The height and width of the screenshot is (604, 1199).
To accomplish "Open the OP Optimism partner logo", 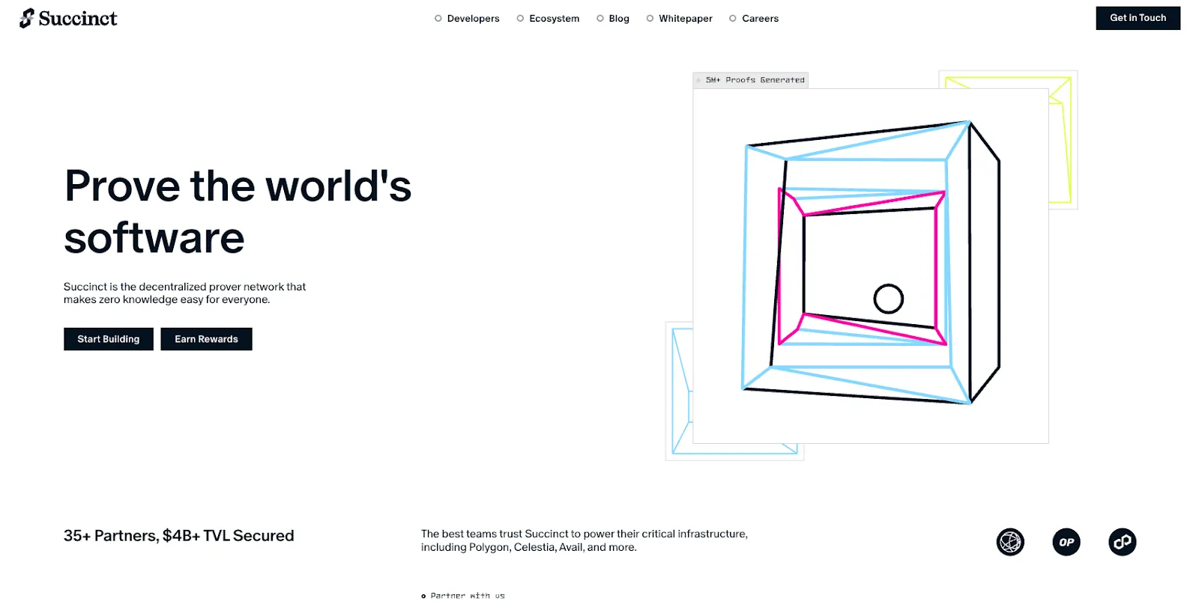I will click(x=1066, y=542).
